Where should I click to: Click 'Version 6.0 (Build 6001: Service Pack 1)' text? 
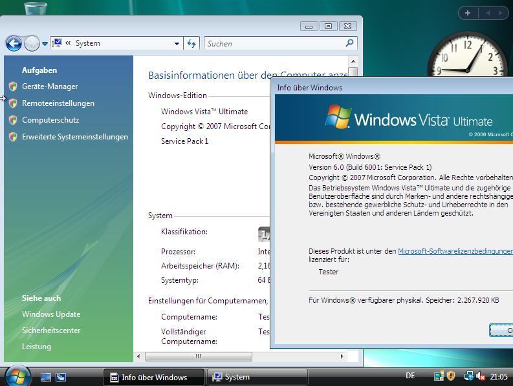coord(370,167)
